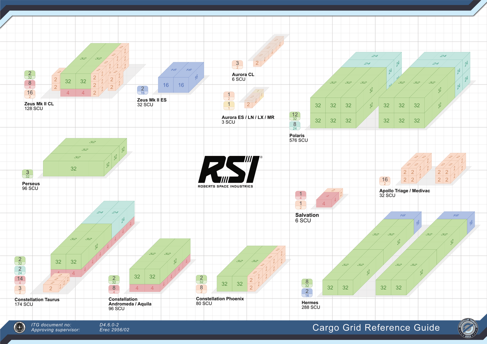Select Hermes blue 2 count badge
This screenshot has height=344, width=487.
tap(307, 292)
